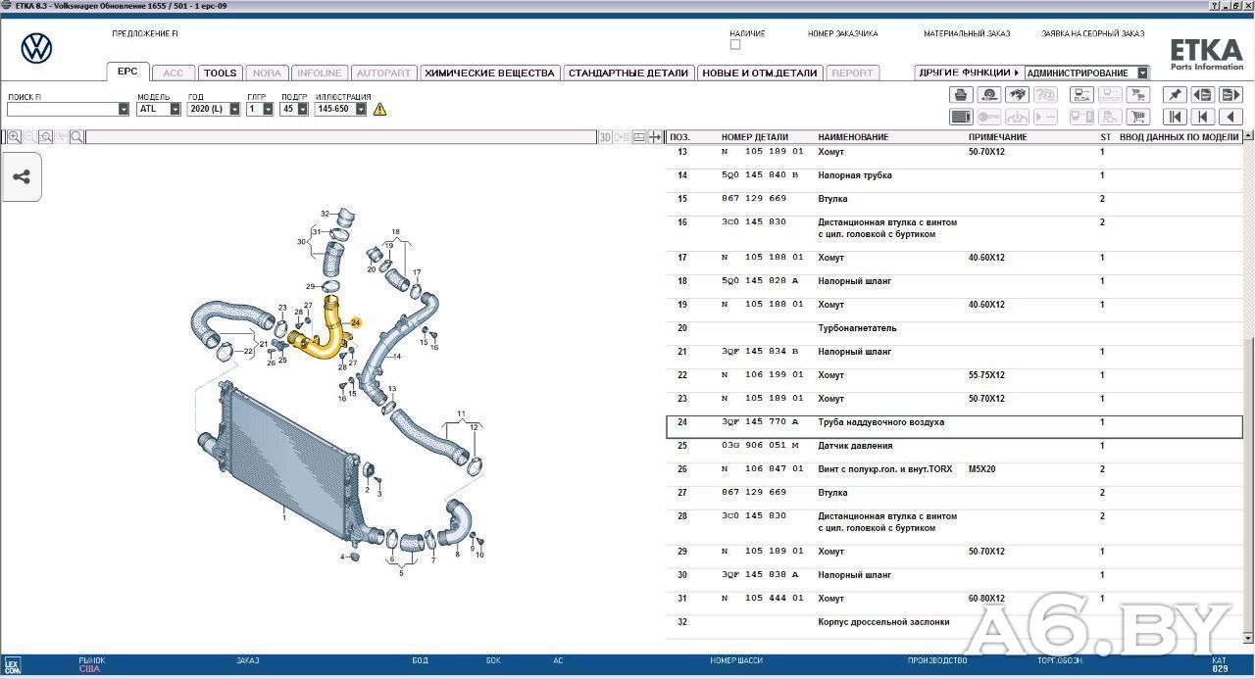Go to previous illustration page icon
Viewport: 1255px width, 679px height.
pyautogui.click(x=1203, y=95)
